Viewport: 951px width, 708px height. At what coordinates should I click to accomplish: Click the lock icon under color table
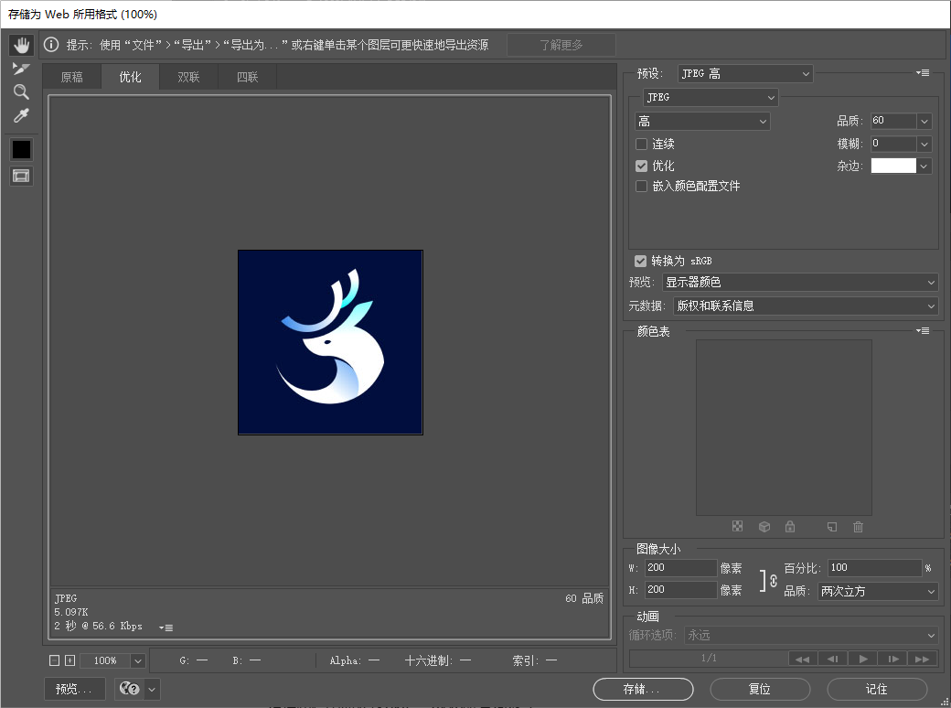click(790, 527)
